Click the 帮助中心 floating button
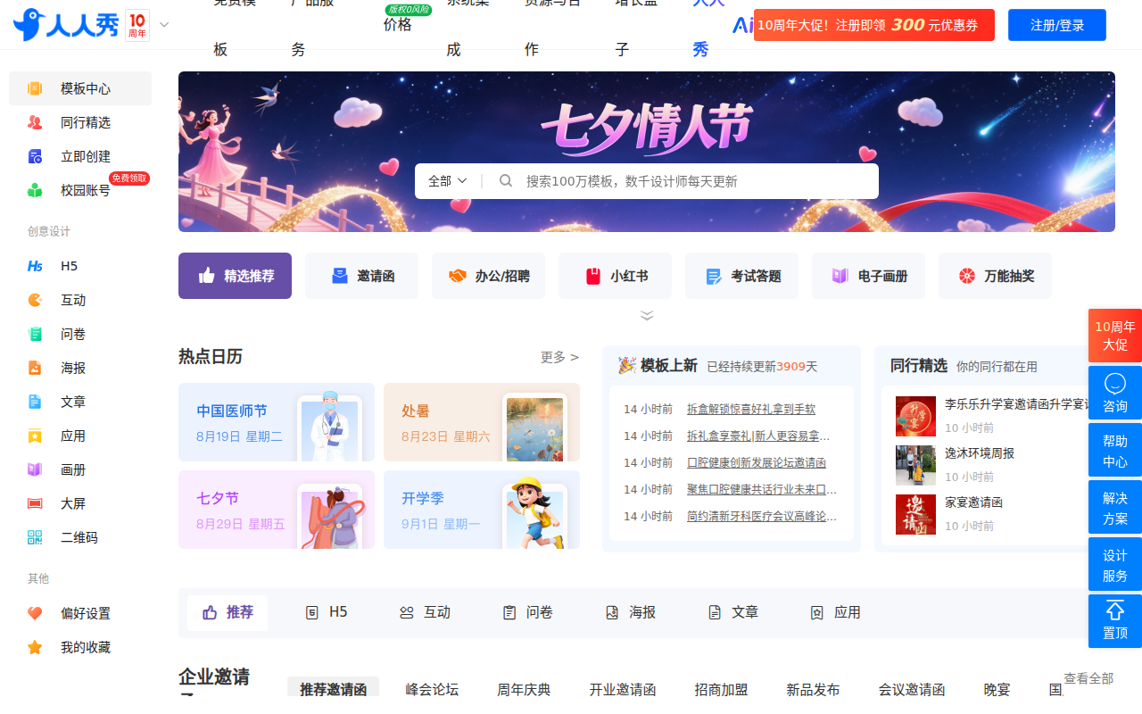 [1115, 451]
